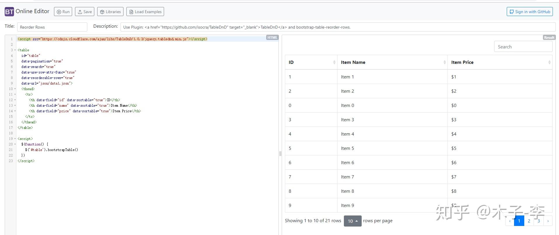Screen dimensions: 559x235
Task: Click the Save upload icon
Action: 80,12
